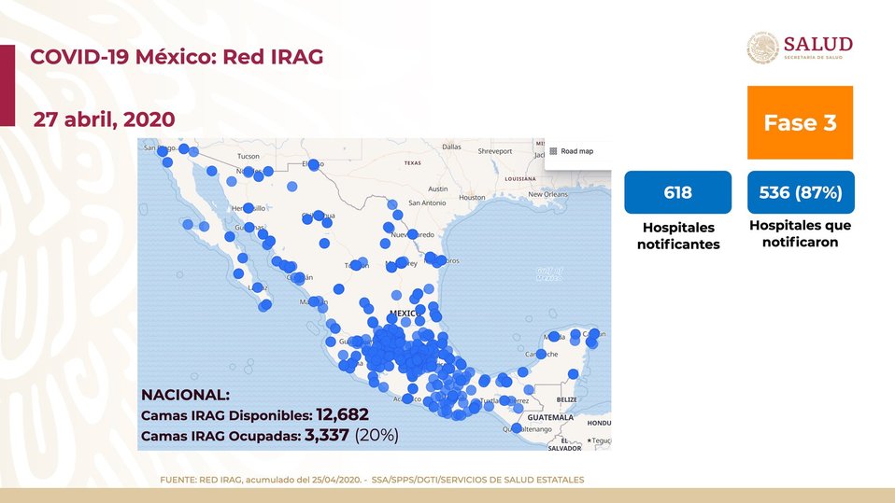Screen dimensions: 895x503
Task: Click the New Orleans map label
Action: (547, 194)
